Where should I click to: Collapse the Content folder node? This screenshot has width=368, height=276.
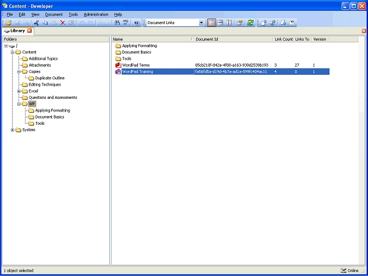coord(13,52)
